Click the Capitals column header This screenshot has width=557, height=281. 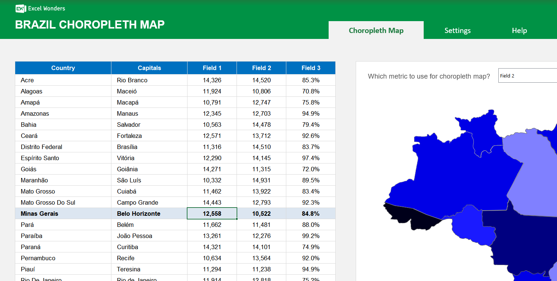pyautogui.click(x=150, y=68)
